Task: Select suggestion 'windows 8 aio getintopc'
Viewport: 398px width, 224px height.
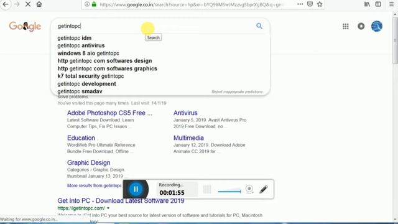Action: (88, 54)
